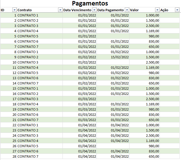Select CONTRATO 2 cell in row ID 2
Screen dimensions: 181x160
pos(40,21)
